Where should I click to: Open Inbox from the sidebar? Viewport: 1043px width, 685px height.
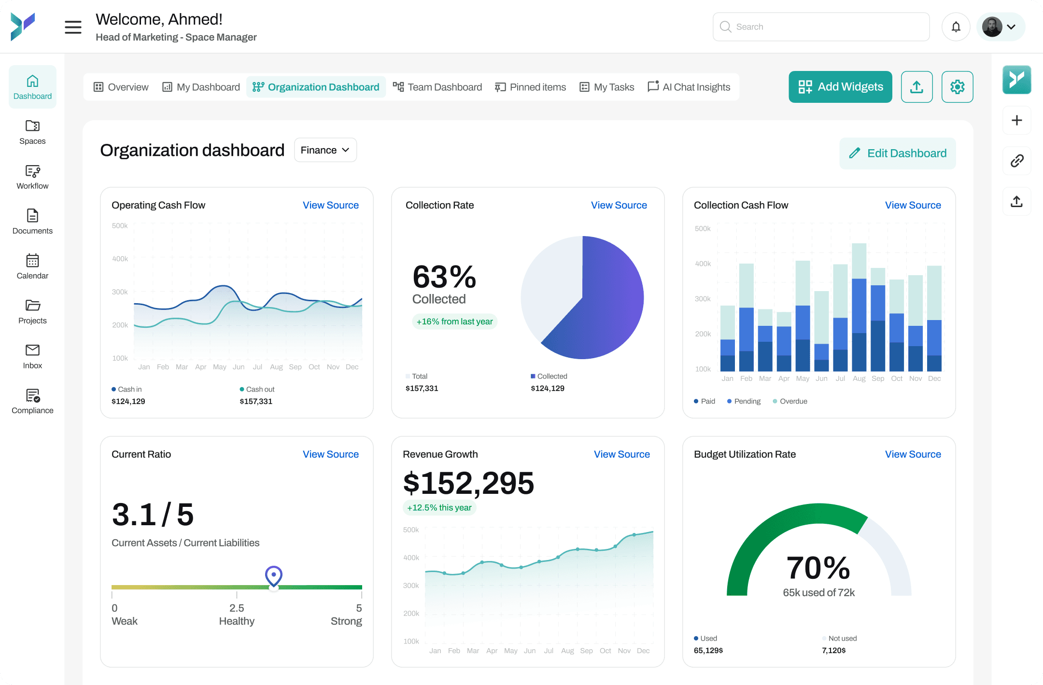[32, 356]
